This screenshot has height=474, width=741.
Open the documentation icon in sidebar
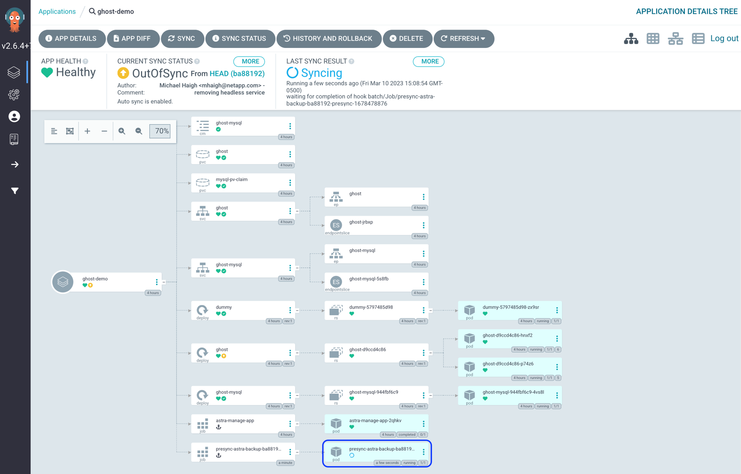[x=14, y=139]
